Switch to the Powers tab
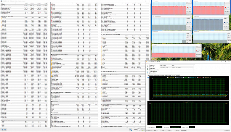Image resolution: width=231 pixels, height=132 pixels. (x=166, y=75)
